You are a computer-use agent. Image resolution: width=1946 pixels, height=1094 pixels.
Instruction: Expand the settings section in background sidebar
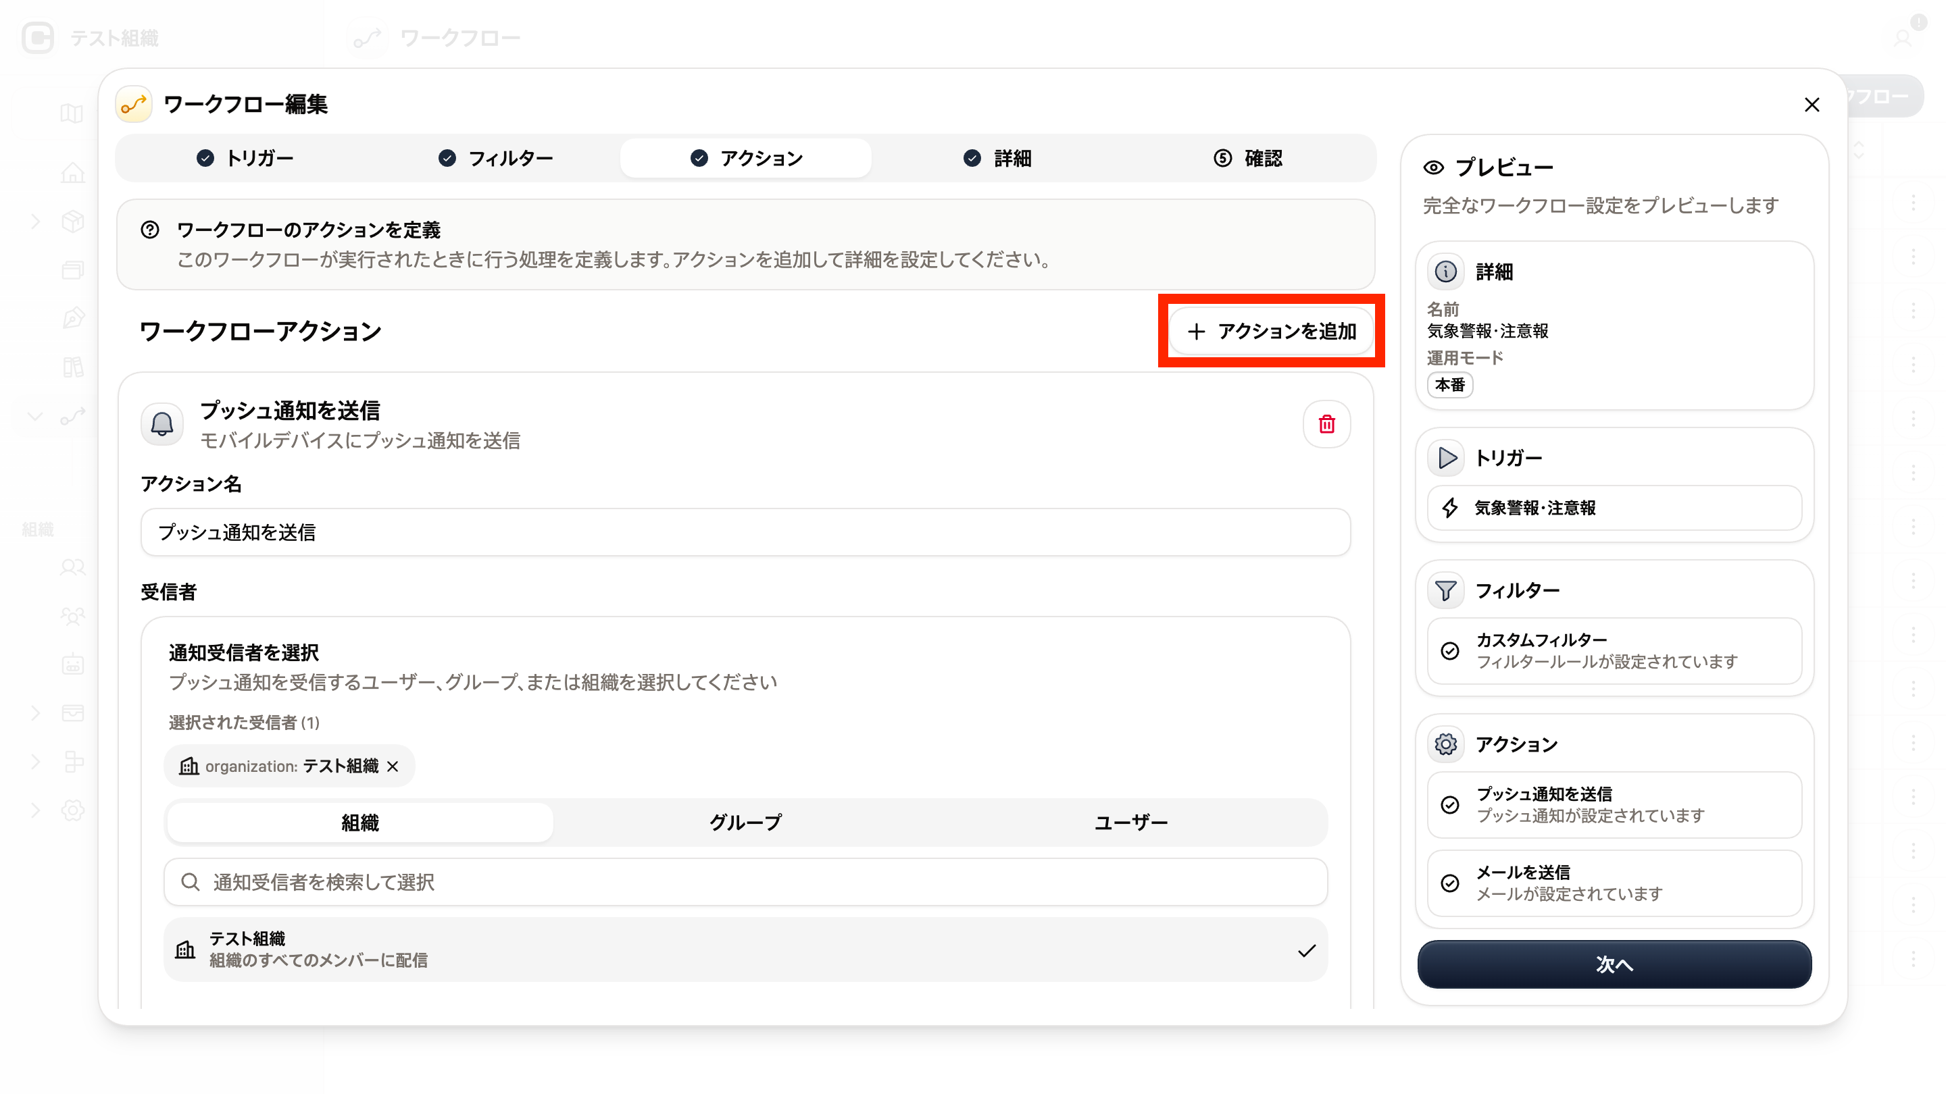36,810
